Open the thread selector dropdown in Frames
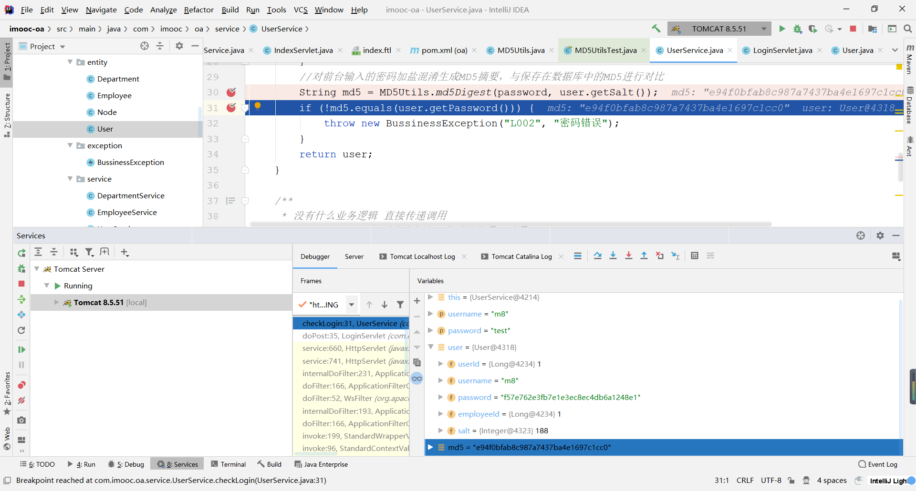The height and width of the screenshot is (491, 916). click(x=352, y=305)
